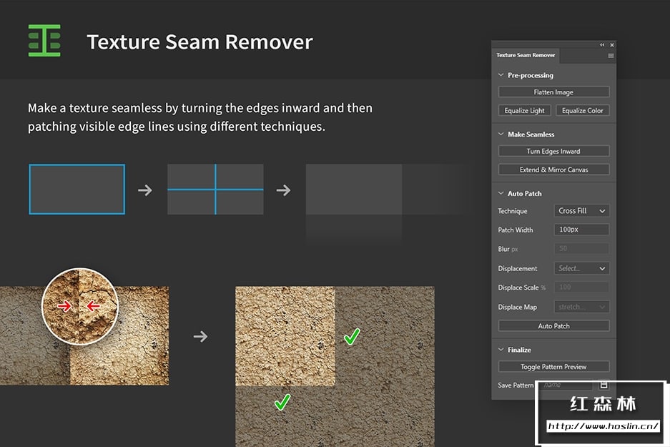The height and width of the screenshot is (447, 670).
Task: Collapse the panel using double-arrow icon
Action: [x=602, y=45]
